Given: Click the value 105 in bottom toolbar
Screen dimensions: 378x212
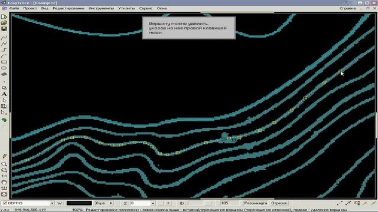Looking at the screenshot, I should [224, 203].
